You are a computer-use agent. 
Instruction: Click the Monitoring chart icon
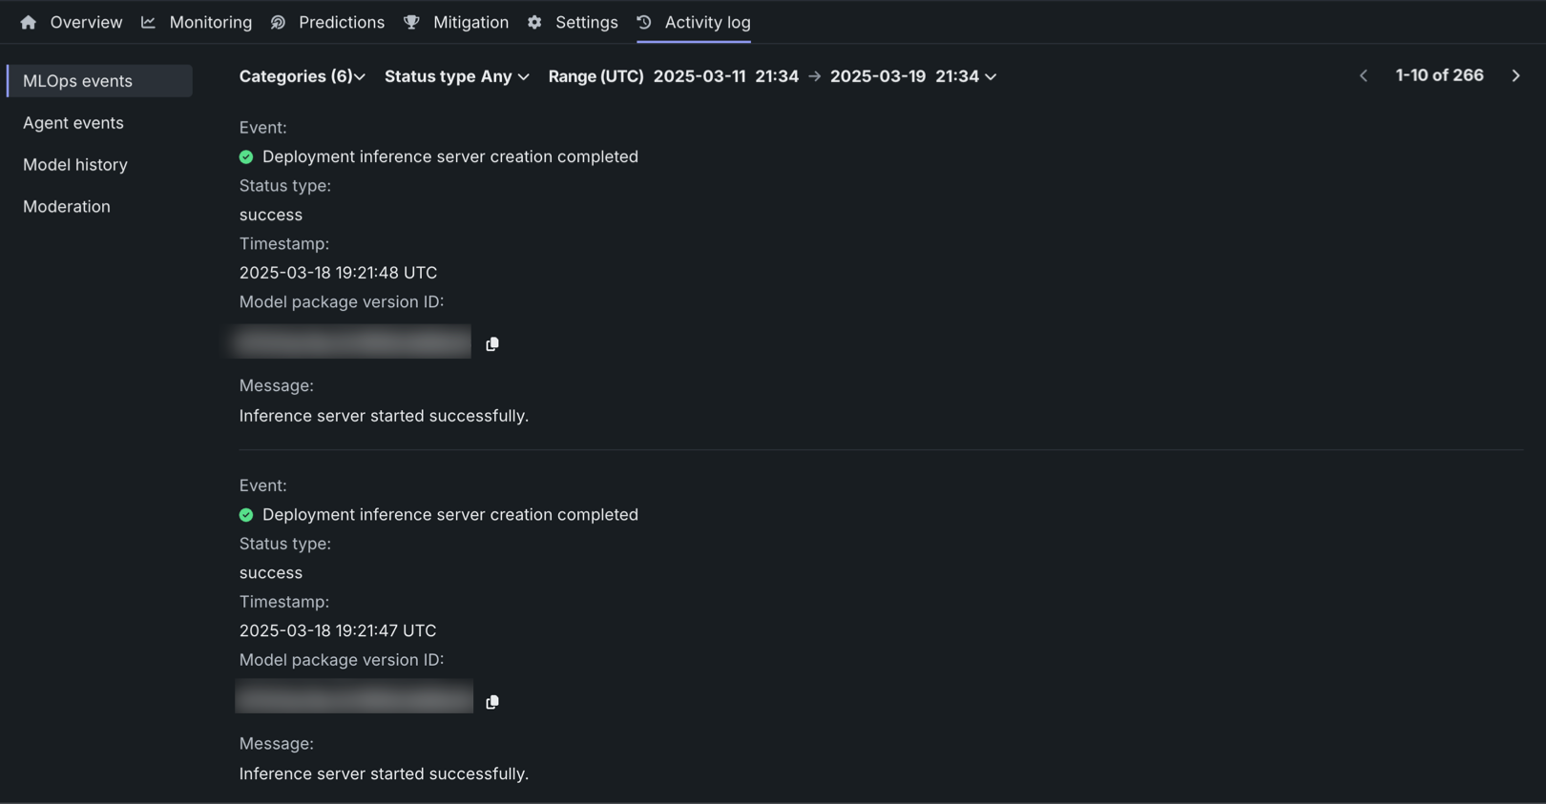(148, 22)
